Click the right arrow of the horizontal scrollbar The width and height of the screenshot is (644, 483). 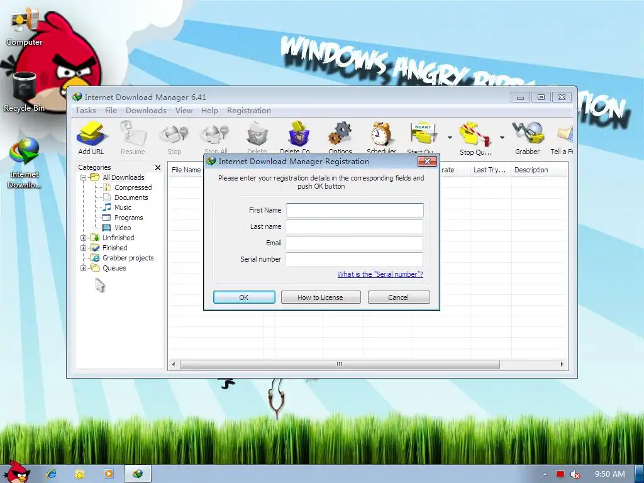coord(562,364)
